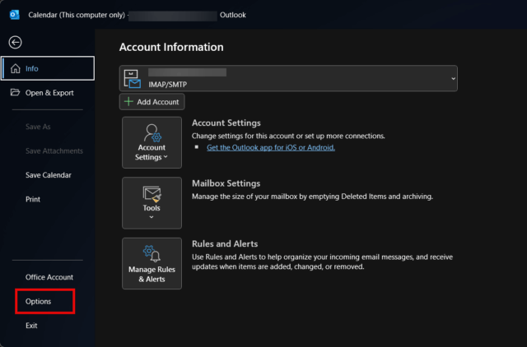
Task: Click the mailbox icon in the account selector
Action: 132,79
